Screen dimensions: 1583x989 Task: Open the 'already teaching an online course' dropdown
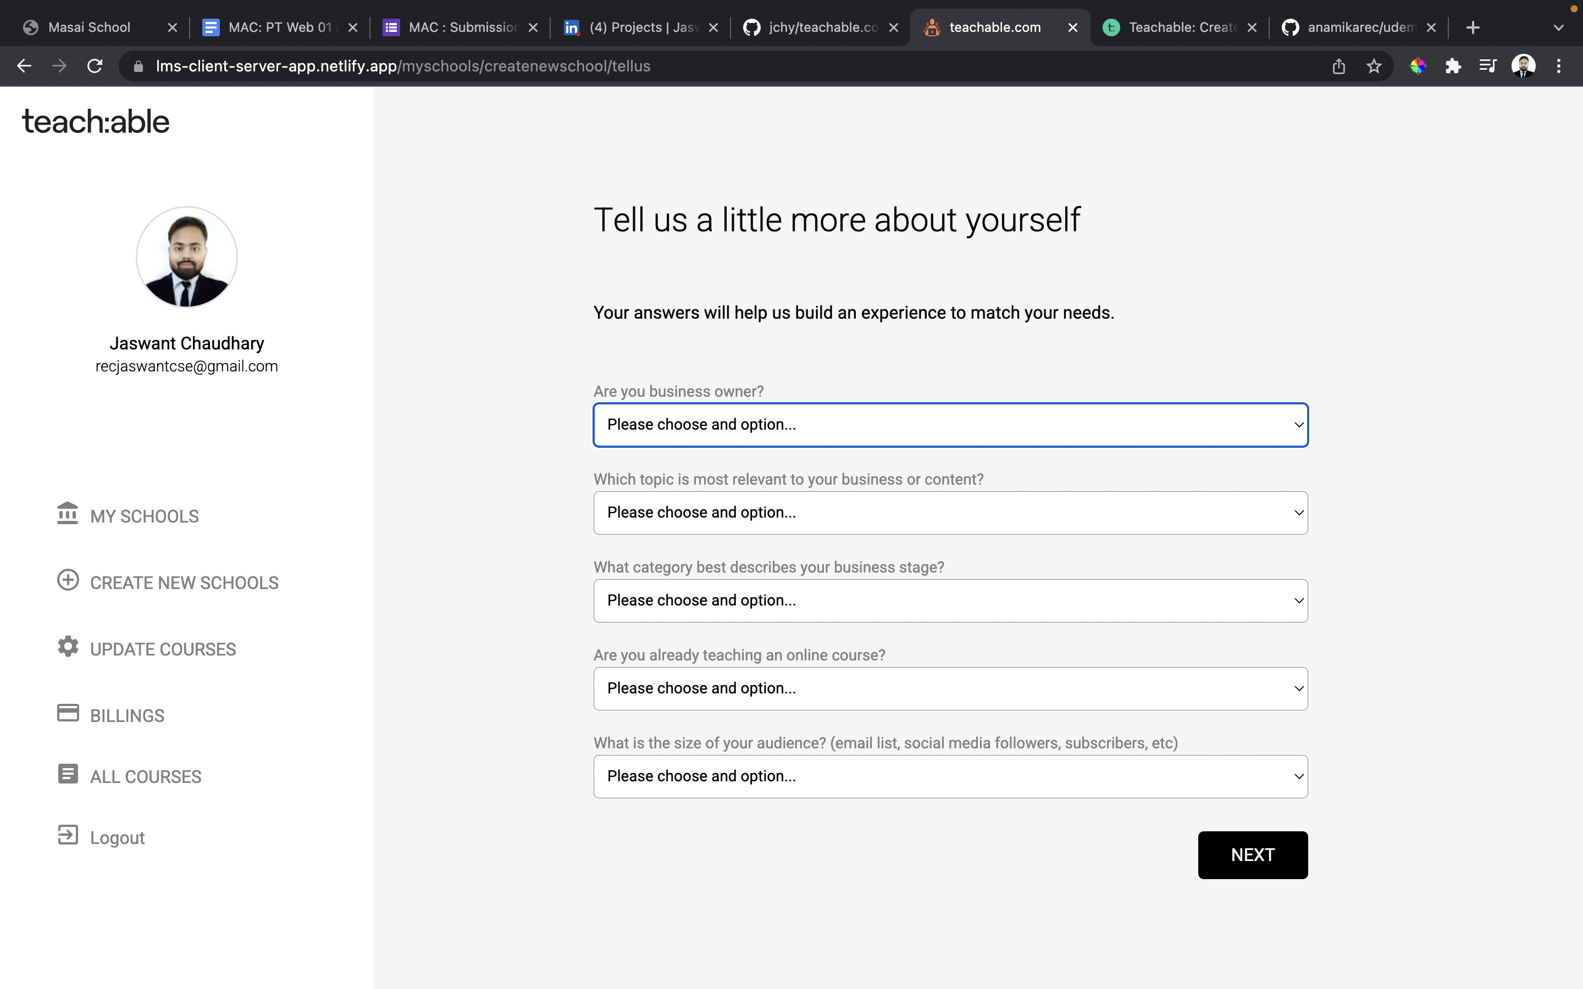coord(949,688)
